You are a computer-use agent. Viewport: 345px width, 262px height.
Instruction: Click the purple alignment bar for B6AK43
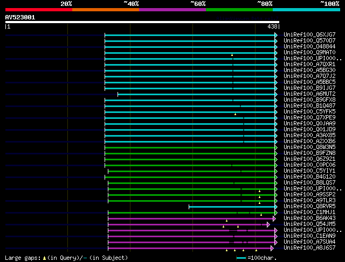click(x=190, y=219)
